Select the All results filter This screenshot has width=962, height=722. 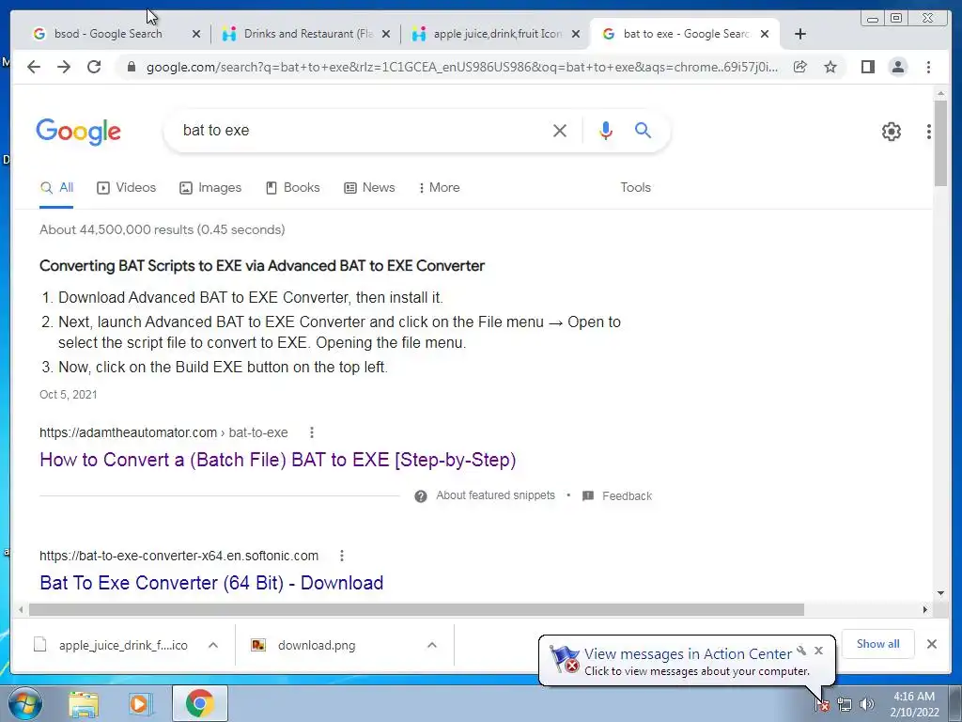[x=56, y=188]
